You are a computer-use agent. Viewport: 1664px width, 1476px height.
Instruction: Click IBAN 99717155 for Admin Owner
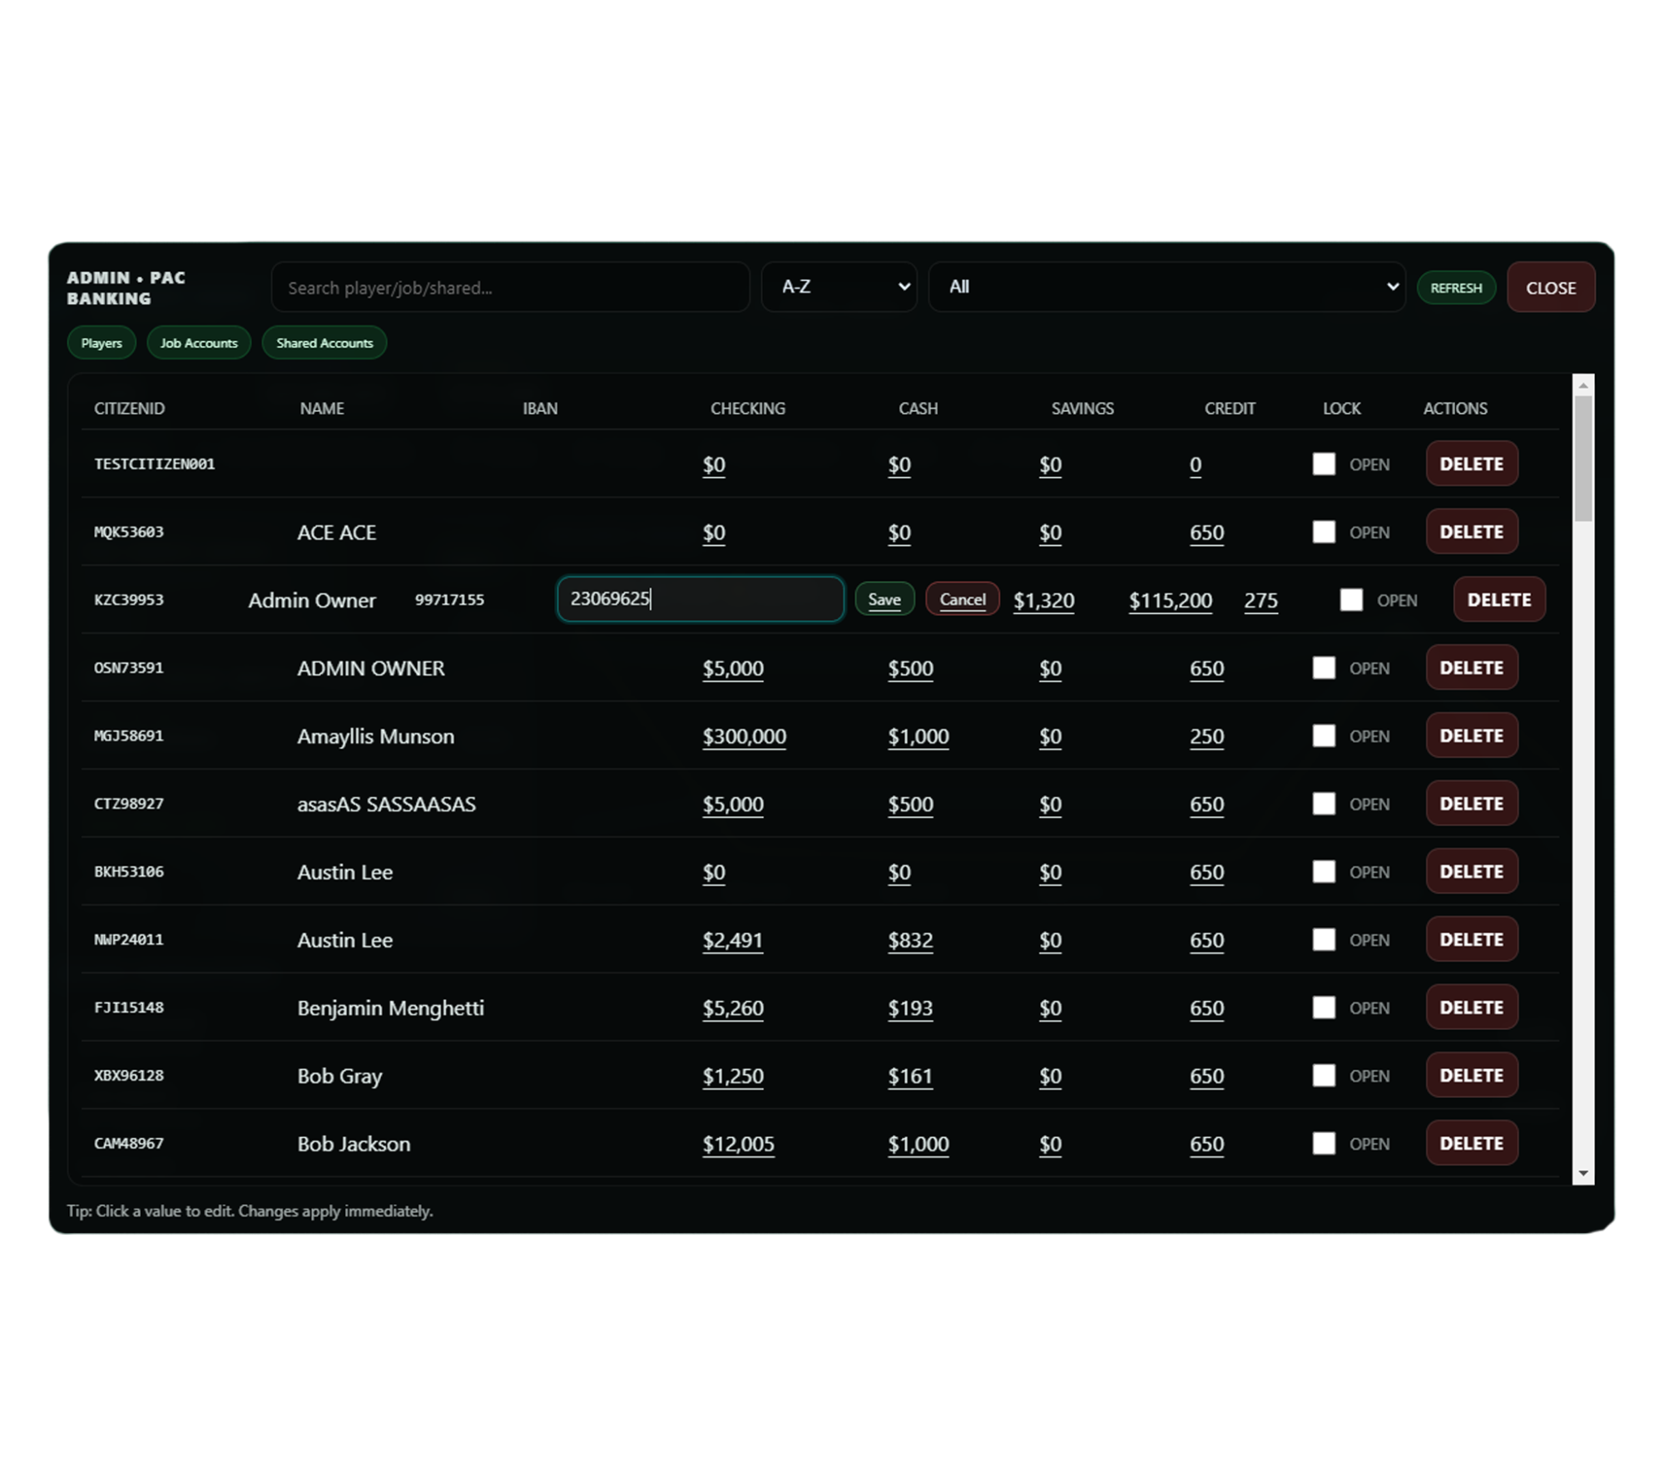point(449,600)
